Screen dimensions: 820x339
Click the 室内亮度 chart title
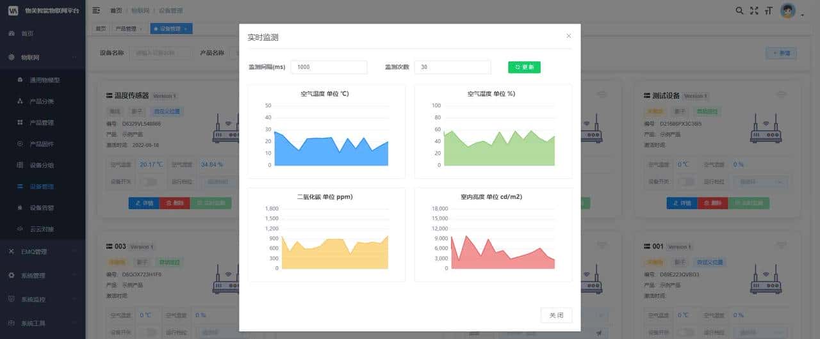[491, 196]
